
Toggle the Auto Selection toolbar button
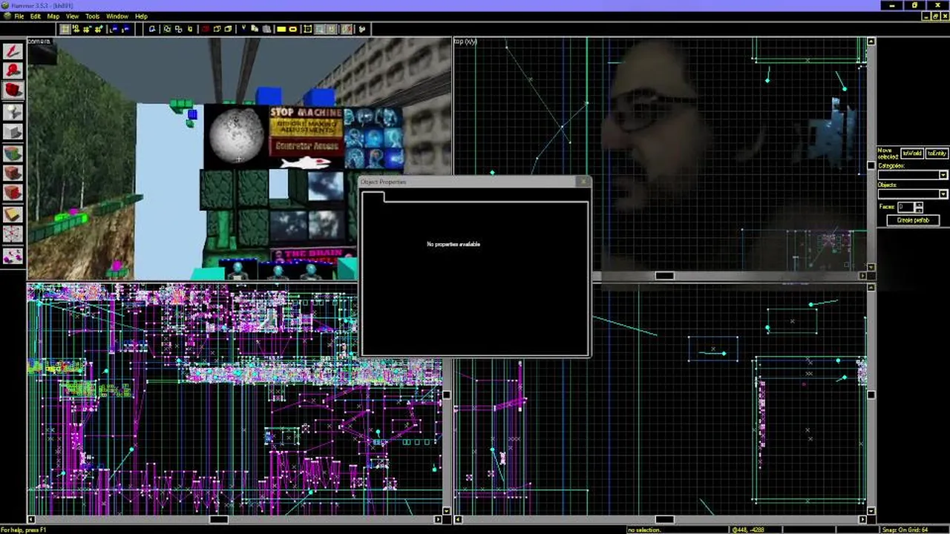[320, 29]
